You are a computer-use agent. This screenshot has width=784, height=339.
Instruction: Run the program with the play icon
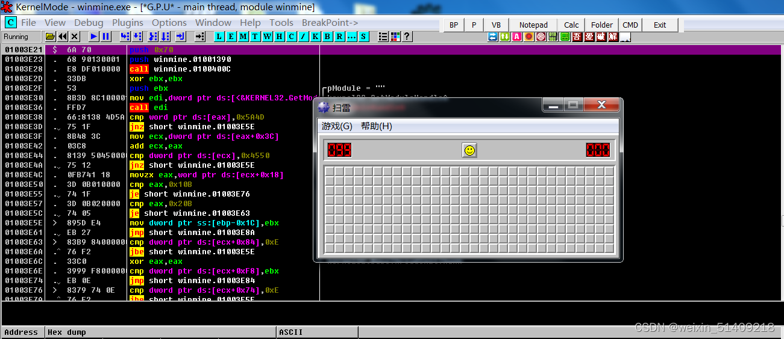tap(94, 37)
